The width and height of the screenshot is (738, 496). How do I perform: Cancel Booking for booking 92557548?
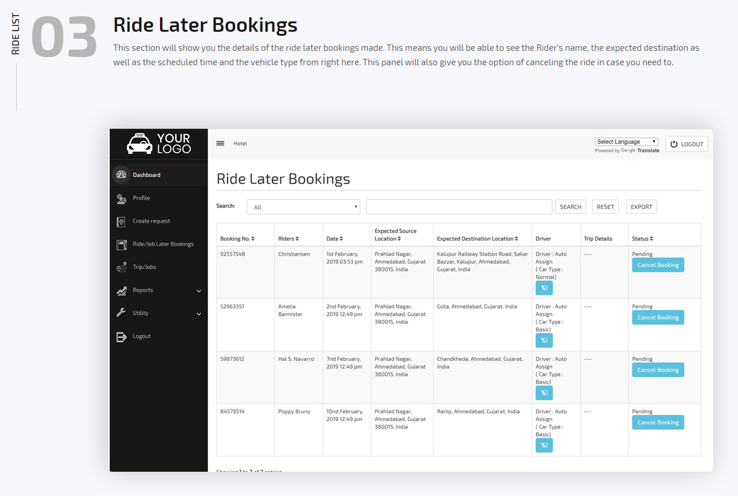[x=658, y=264]
